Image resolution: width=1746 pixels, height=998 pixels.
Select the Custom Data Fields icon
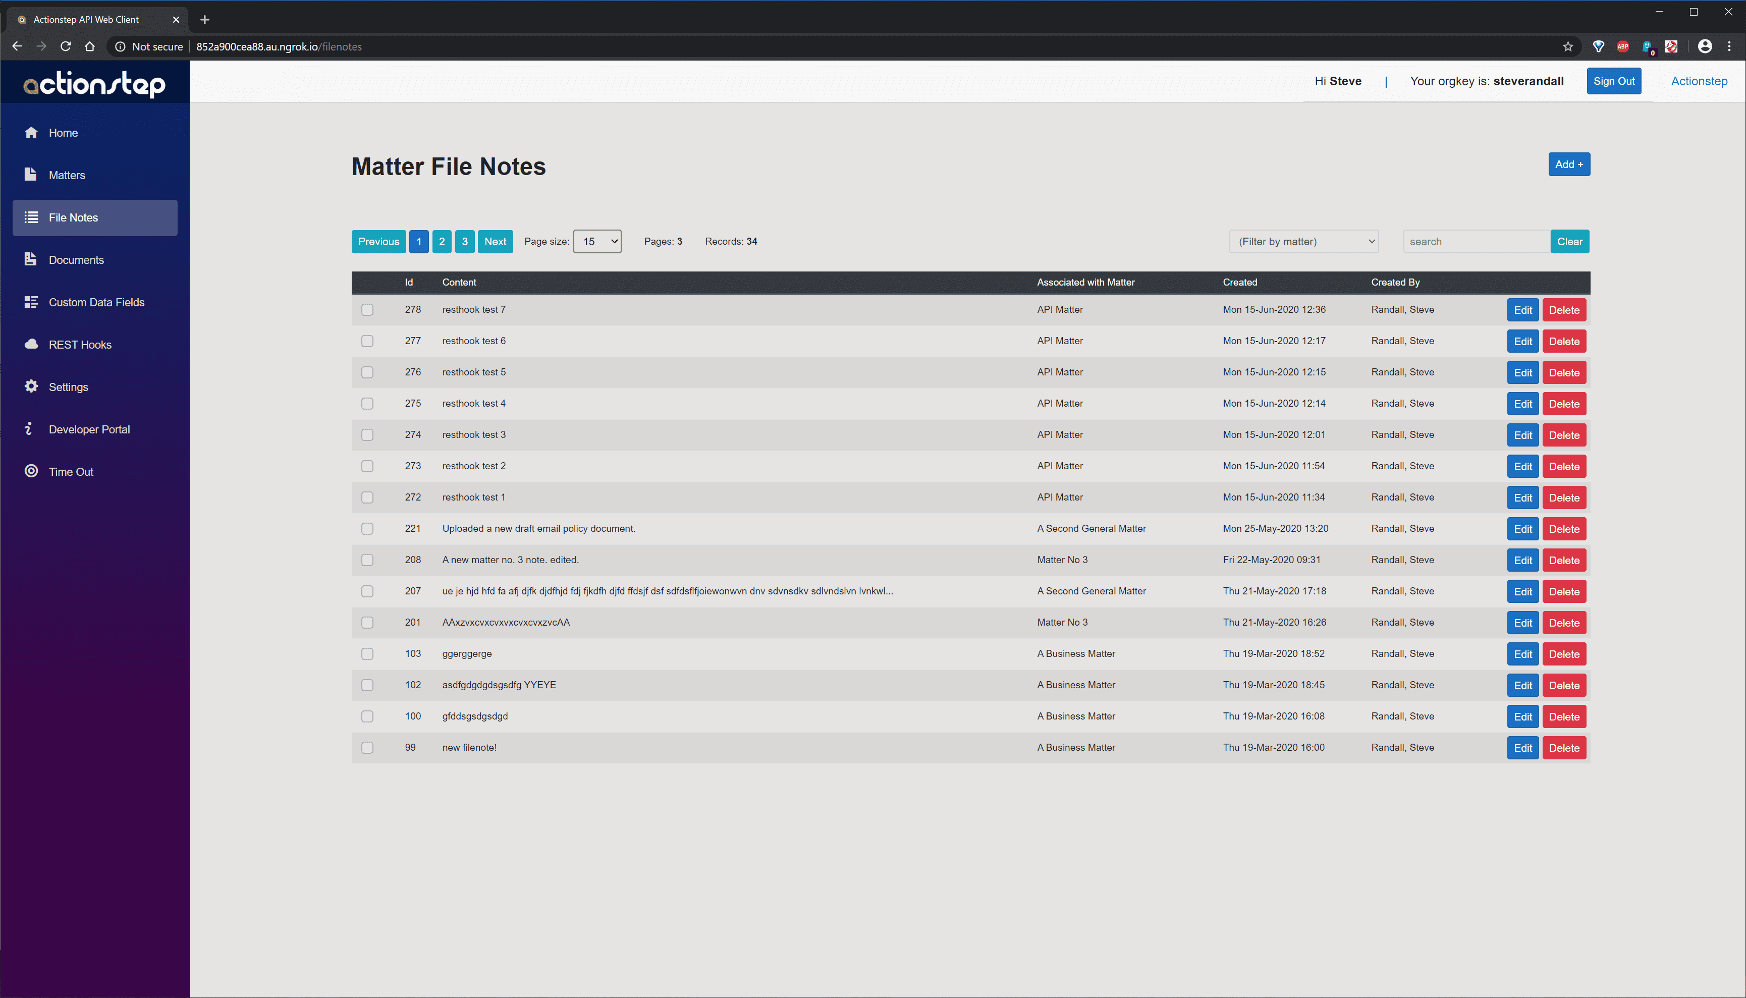31,302
